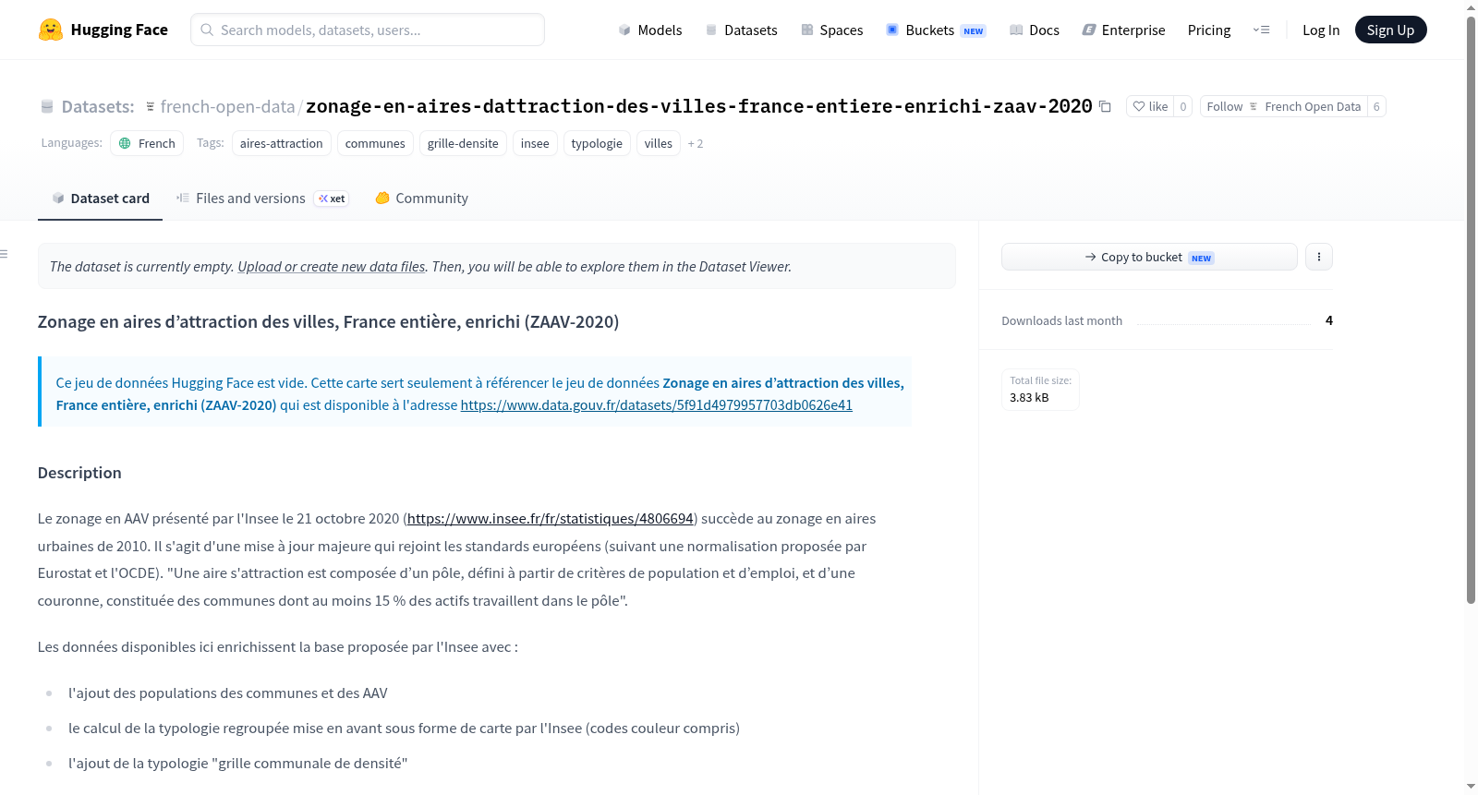Select the Dataset card tab

click(x=100, y=199)
